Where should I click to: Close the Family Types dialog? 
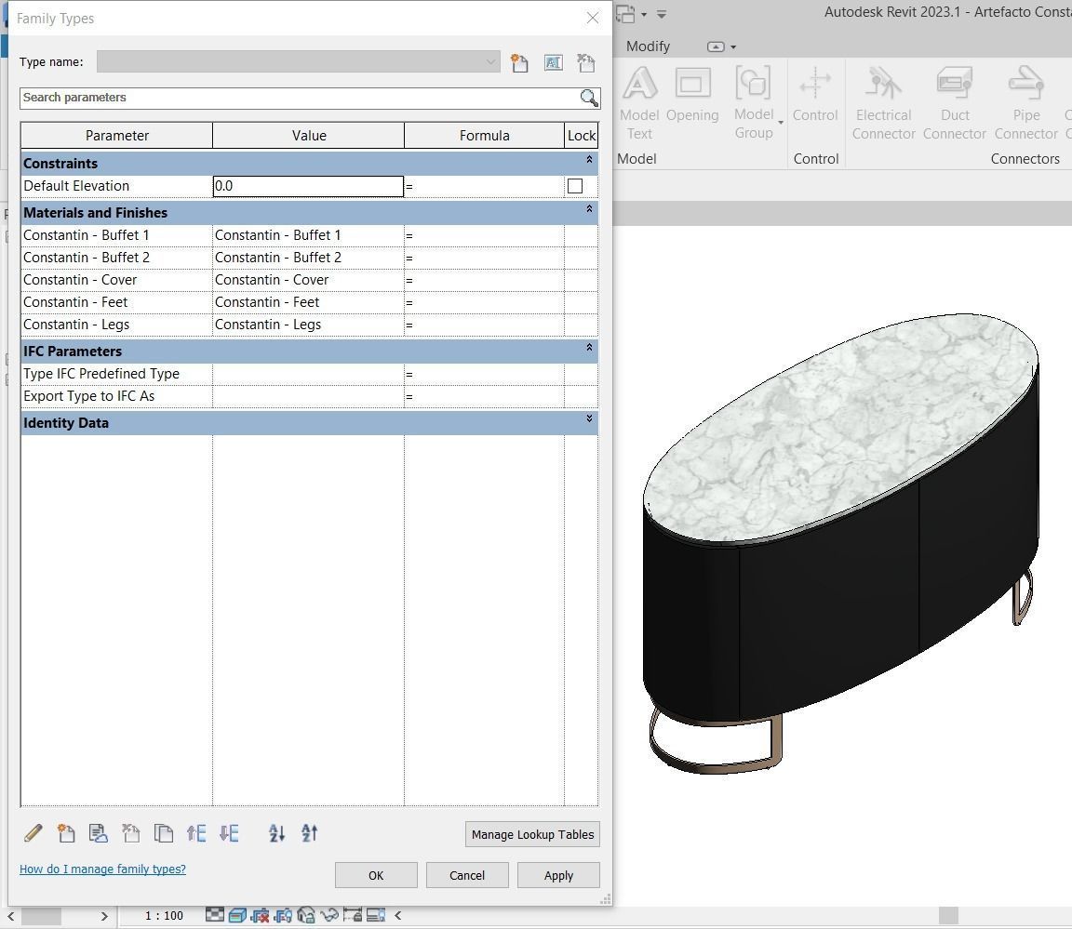(x=593, y=18)
